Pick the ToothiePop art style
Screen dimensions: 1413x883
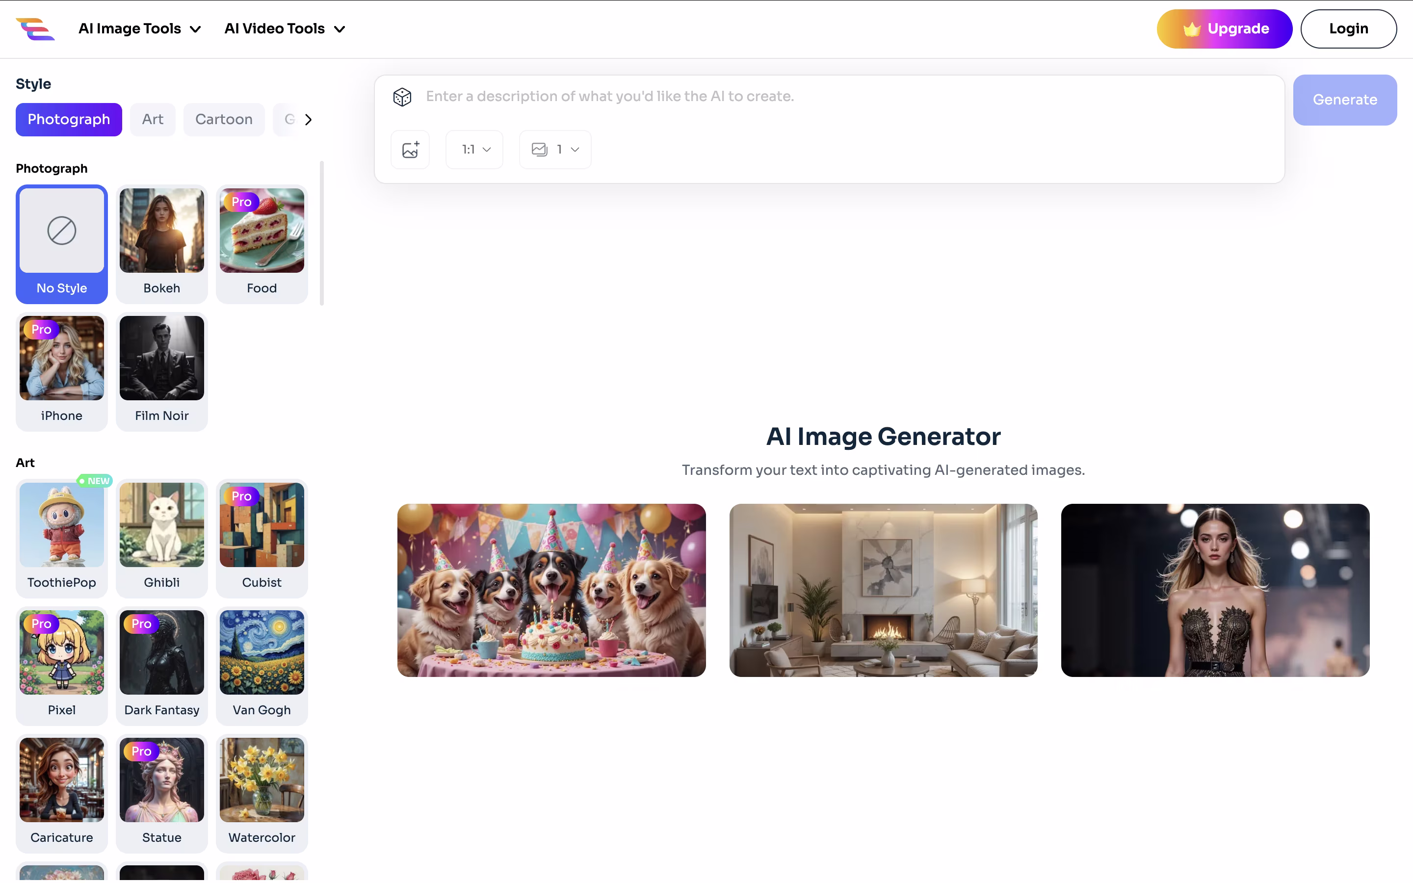[x=62, y=539]
